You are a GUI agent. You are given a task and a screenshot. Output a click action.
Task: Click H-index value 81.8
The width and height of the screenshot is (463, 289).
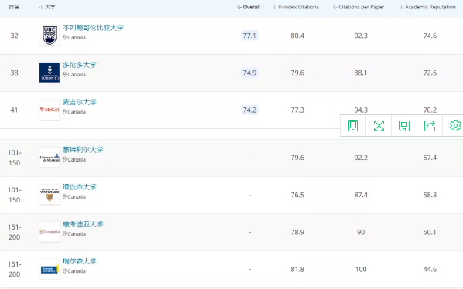tap(297, 269)
